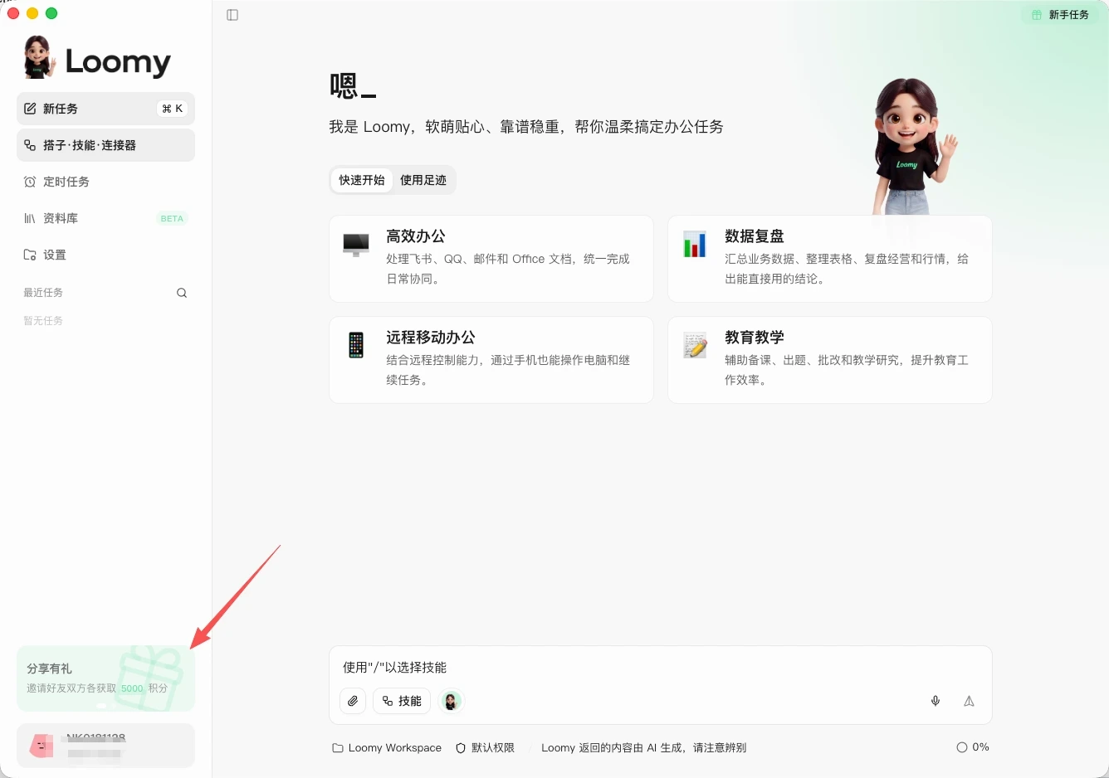Open the 分享有礼 invite card
This screenshot has width=1109, height=778.
coord(105,678)
